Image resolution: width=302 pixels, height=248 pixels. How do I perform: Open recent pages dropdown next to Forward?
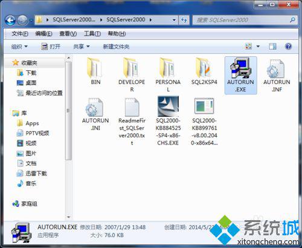click(31, 20)
